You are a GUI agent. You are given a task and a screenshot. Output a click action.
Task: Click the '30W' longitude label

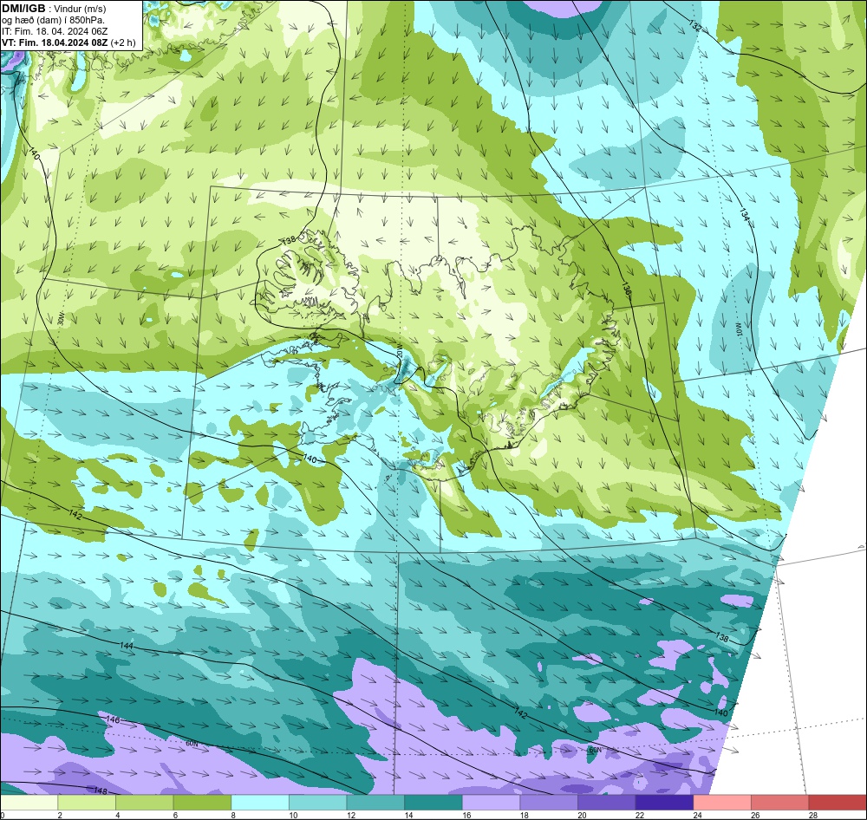pos(61,319)
